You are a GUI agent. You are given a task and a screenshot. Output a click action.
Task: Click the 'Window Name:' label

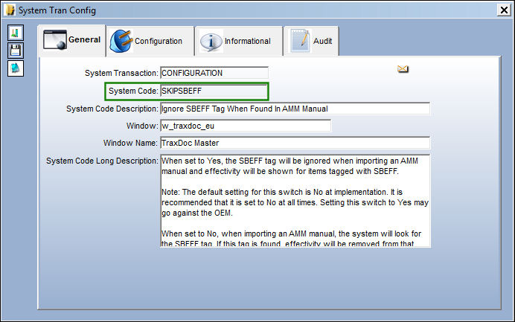130,143
